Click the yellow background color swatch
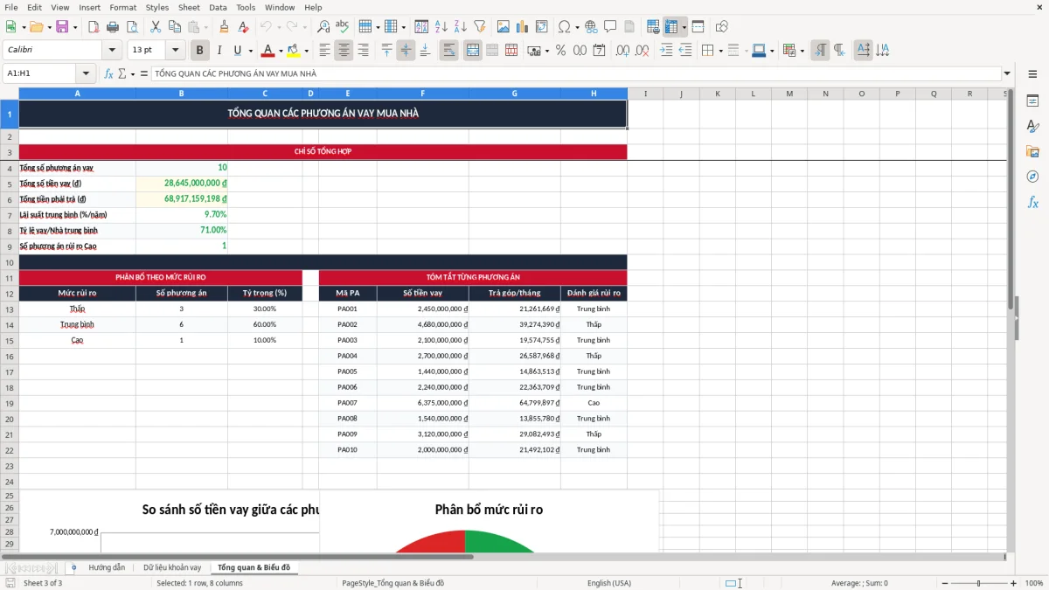This screenshot has height=590, width=1049. coord(293,51)
